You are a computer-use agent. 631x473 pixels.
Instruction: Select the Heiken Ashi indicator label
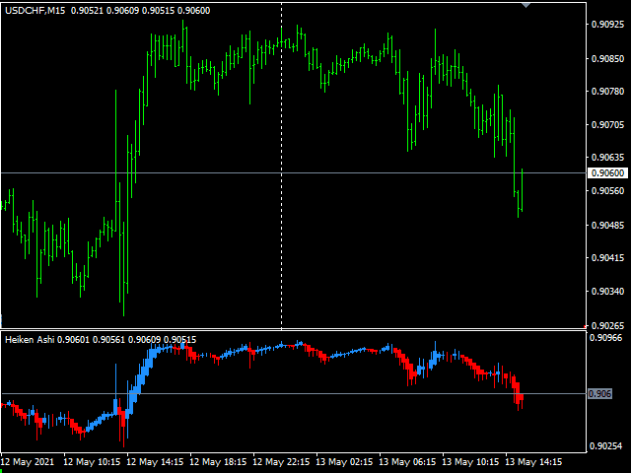pyautogui.click(x=30, y=340)
